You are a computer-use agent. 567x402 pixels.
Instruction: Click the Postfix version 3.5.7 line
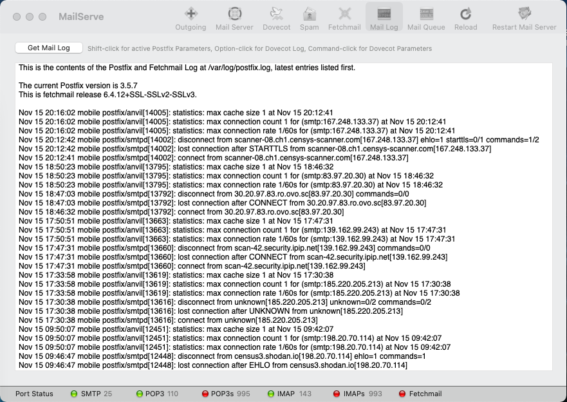[95, 86]
